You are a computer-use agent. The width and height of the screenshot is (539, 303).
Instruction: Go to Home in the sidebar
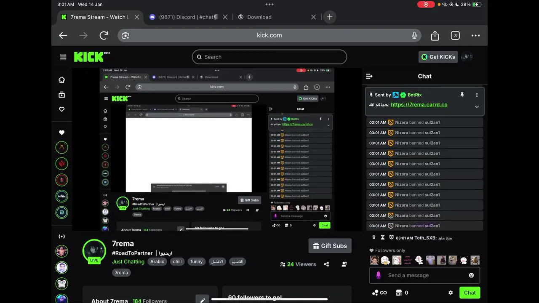(61, 80)
